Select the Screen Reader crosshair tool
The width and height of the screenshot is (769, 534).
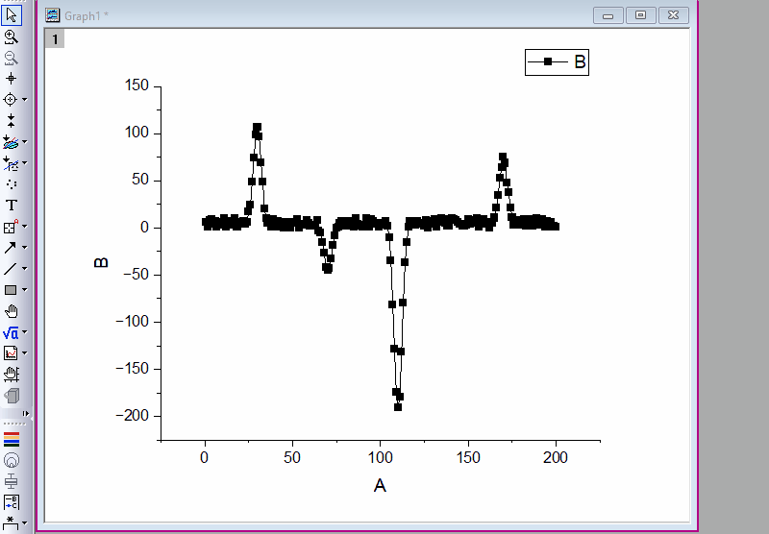tap(11, 79)
